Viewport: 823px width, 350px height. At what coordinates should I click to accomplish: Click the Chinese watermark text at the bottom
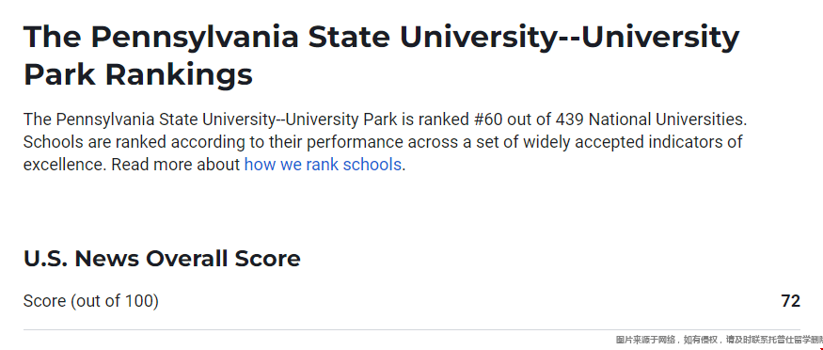click(x=720, y=340)
